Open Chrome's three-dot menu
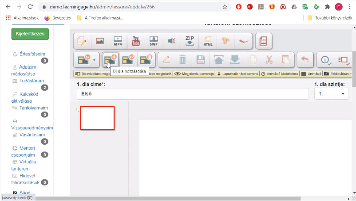This screenshot has width=356, height=201. [350, 7]
